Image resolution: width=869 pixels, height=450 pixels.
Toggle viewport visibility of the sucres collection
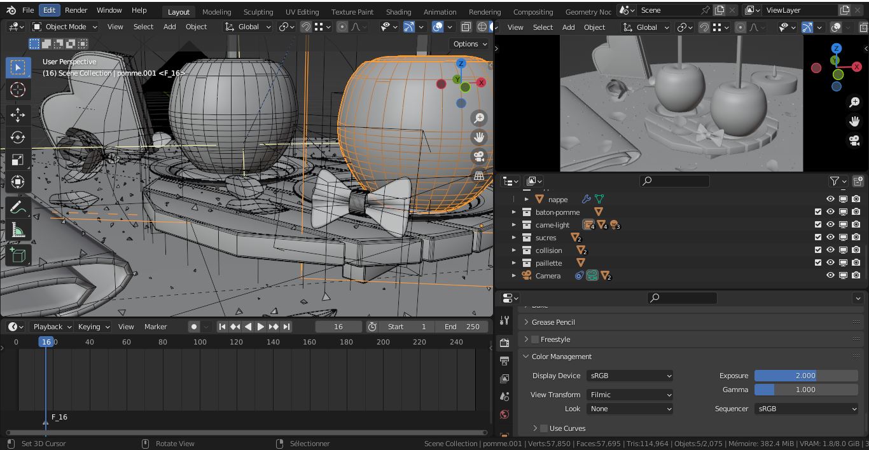click(830, 237)
